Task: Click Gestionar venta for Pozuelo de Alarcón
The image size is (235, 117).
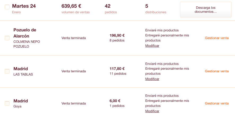Action: [x=217, y=38]
